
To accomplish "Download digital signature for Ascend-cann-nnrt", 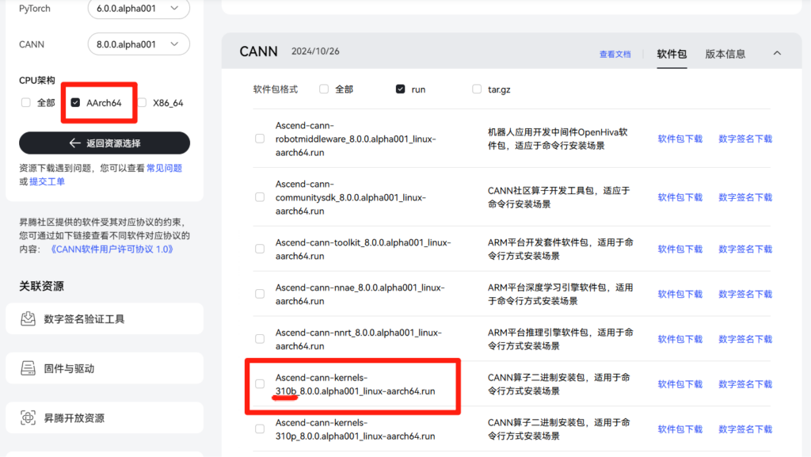I will click(744, 339).
